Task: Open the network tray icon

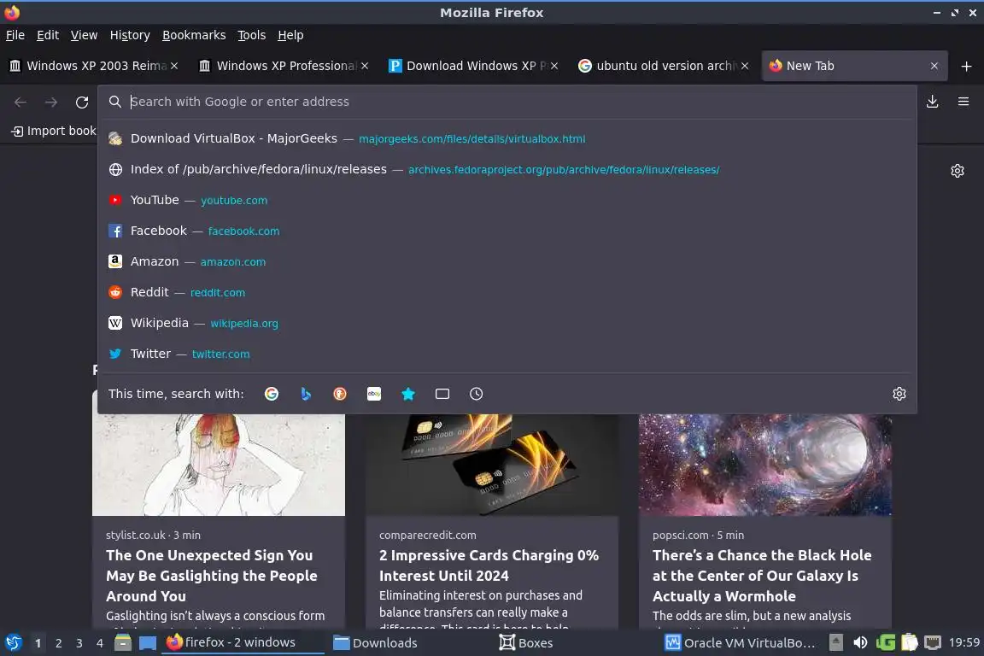Action: (x=933, y=642)
